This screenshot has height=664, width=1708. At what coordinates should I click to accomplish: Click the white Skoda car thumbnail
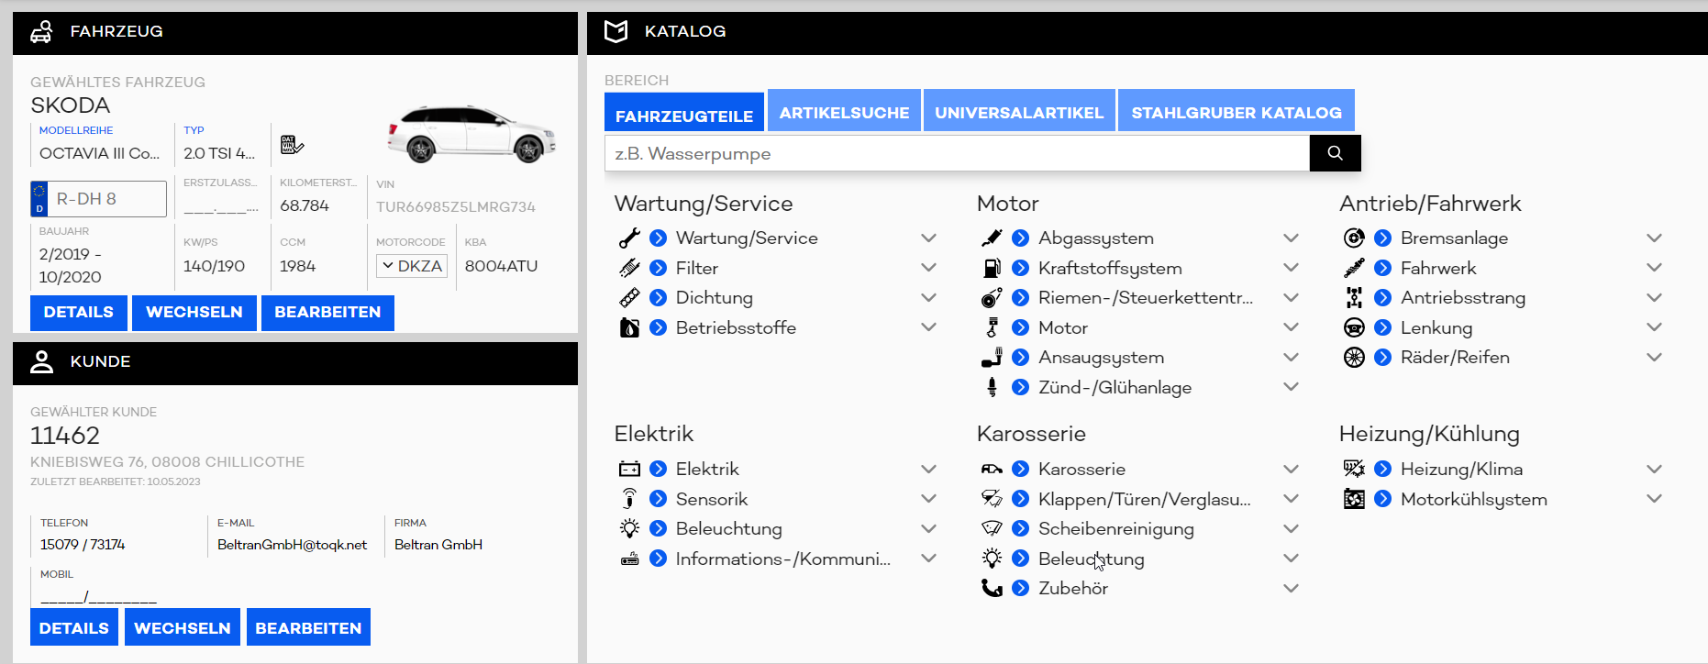[x=471, y=134]
